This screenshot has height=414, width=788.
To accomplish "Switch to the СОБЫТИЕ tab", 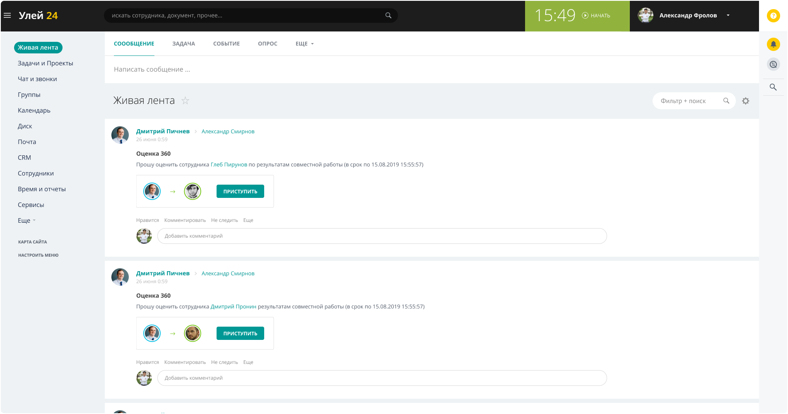I will (x=227, y=44).
